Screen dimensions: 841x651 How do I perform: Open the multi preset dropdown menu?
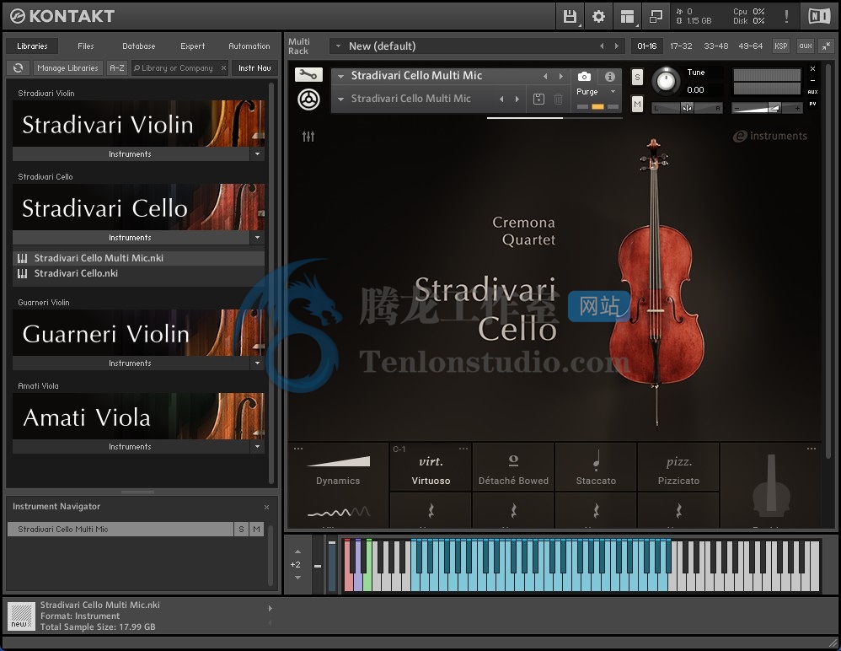[x=339, y=46]
